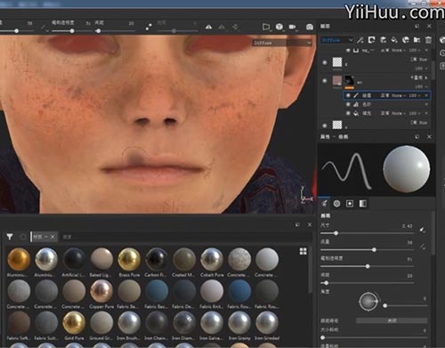Add a fill layer with the bucket icon
445x348 pixels.
394,40
